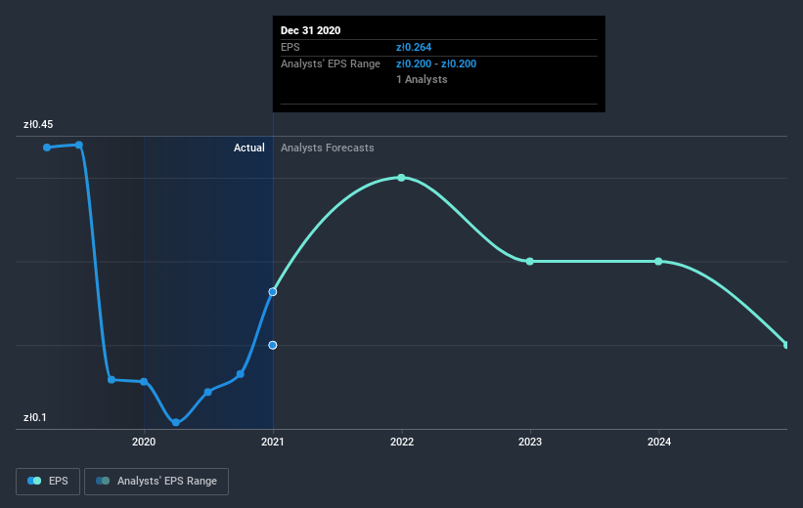Toggle the EPS legend series

pyautogui.click(x=48, y=481)
